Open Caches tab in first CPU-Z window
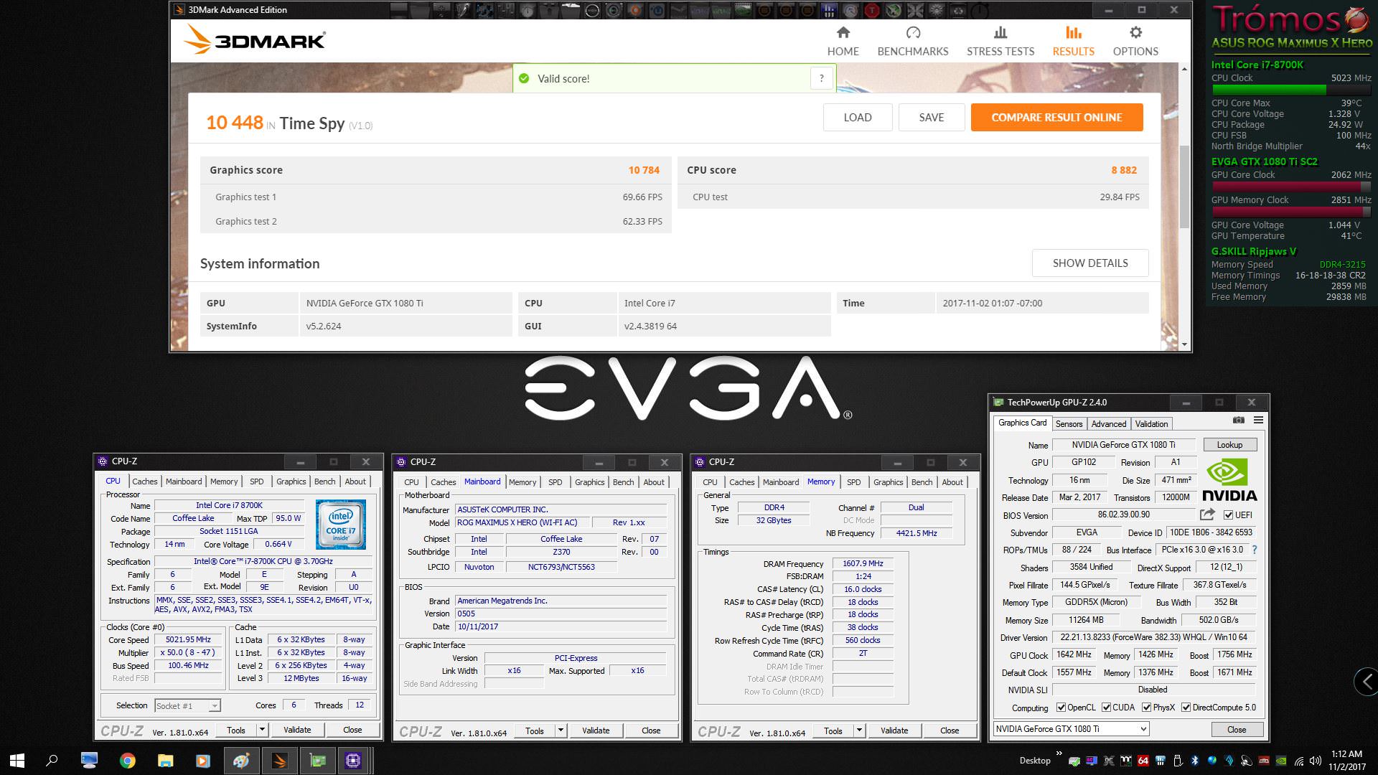1378x775 pixels. point(145,482)
